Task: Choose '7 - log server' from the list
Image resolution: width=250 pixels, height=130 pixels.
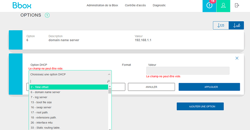Action: (x=69, y=97)
